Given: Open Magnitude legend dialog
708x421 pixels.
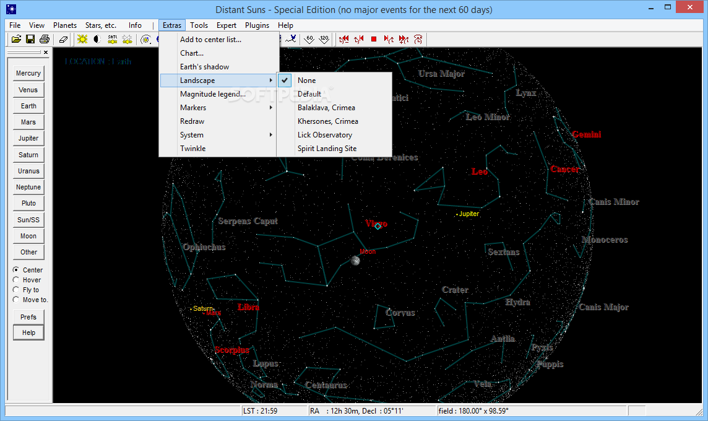Looking at the screenshot, I should click(x=218, y=94).
